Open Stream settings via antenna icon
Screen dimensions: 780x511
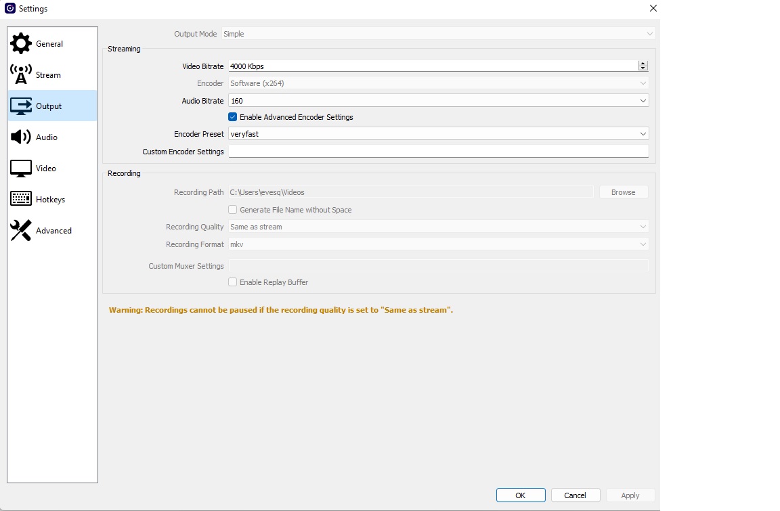point(21,74)
